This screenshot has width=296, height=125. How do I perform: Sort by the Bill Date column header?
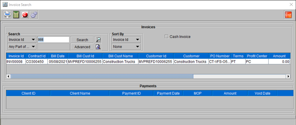[x=58, y=56]
